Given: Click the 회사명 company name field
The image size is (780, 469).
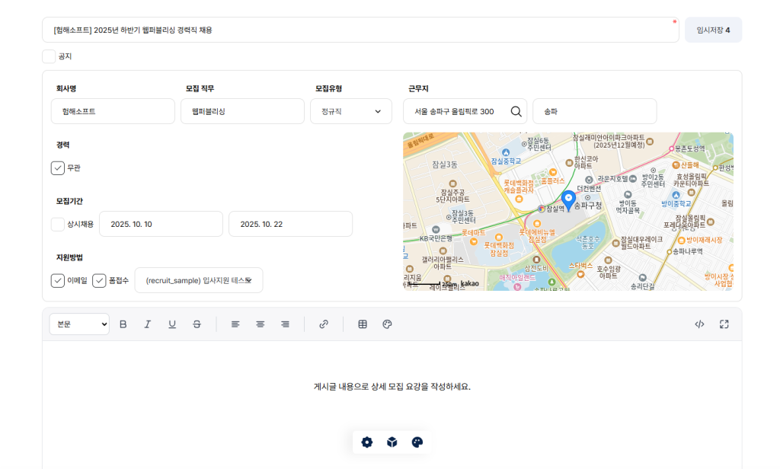Looking at the screenshot, I should [113, 111].
